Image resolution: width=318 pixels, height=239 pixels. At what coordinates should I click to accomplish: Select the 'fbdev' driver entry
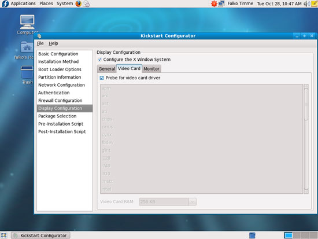pos(201,142)
